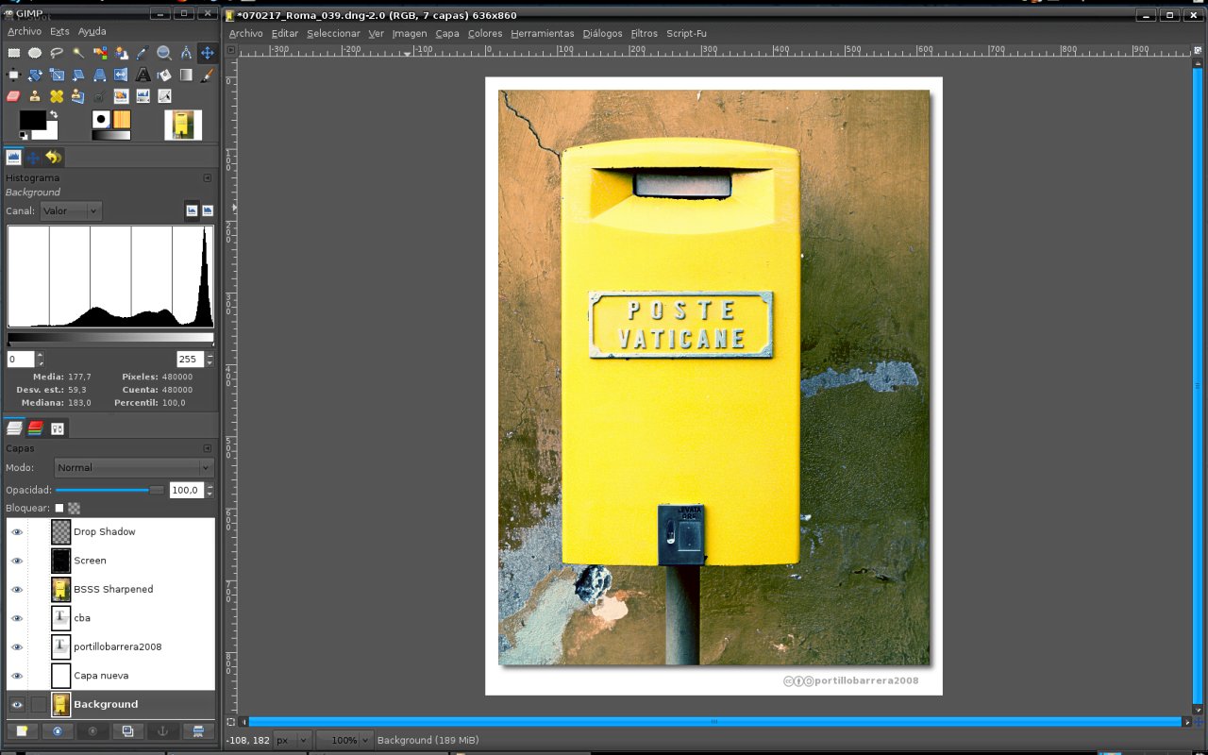
Task: Adjust the opacity value stepper
Action: [210, 490]
